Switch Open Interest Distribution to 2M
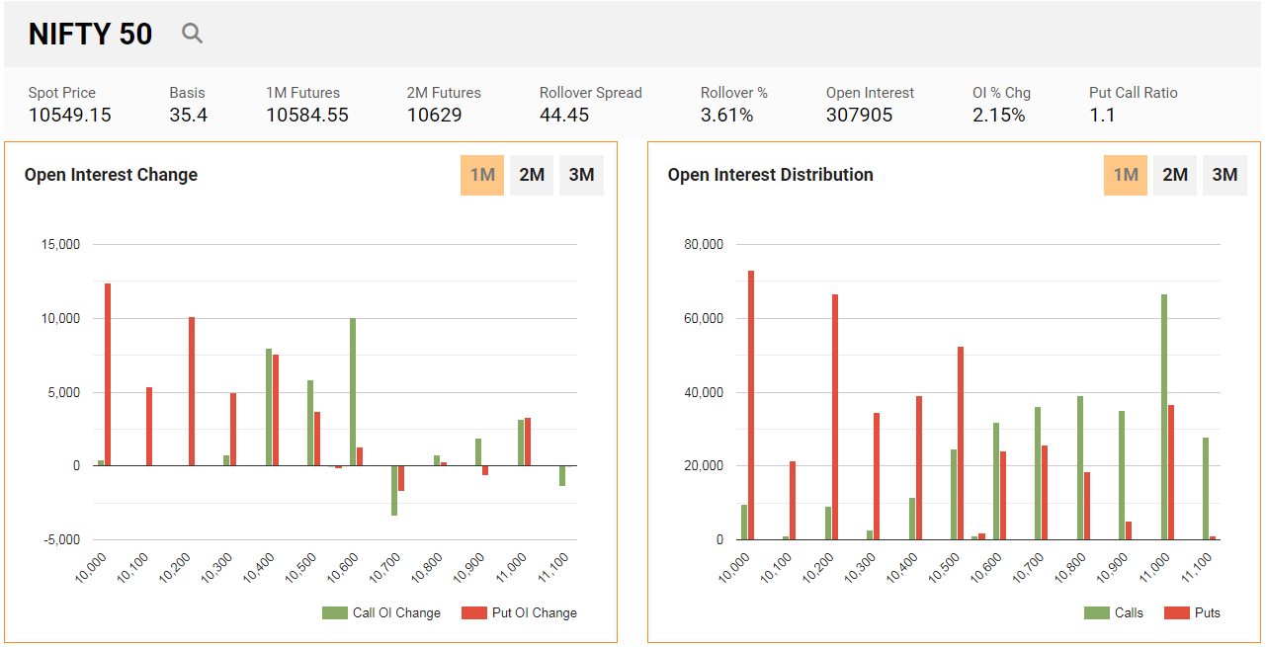The image size is (1266, 647). tap(1175, 175)
